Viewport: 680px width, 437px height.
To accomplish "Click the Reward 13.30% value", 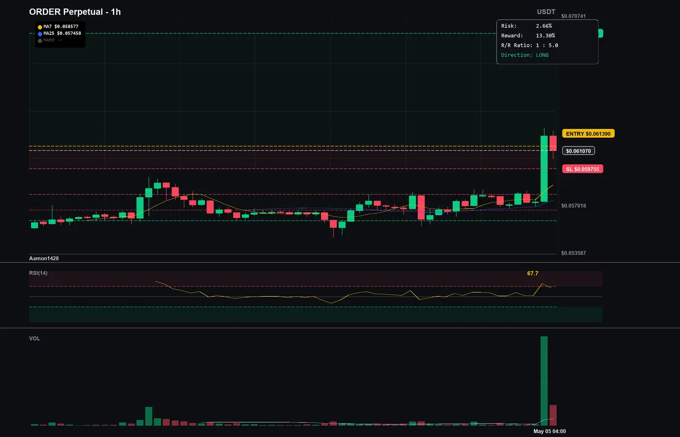I will tap(545, 35).
